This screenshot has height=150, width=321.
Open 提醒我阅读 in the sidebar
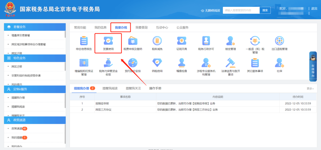(x=18, y=107)
